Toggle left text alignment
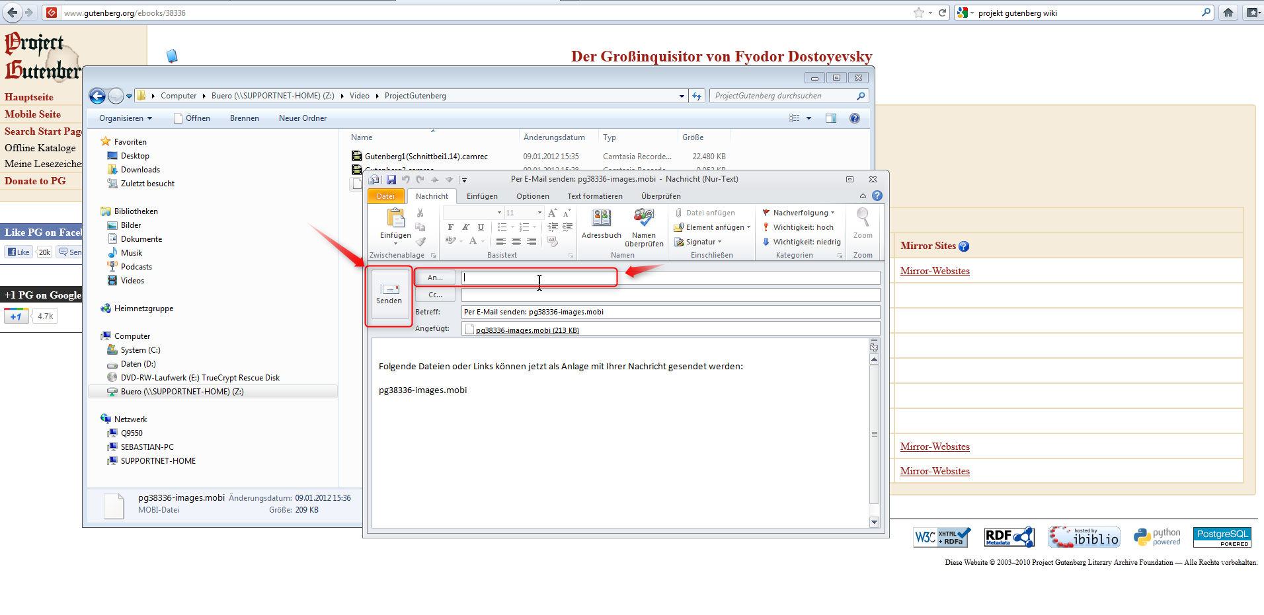 coord(501,242)
